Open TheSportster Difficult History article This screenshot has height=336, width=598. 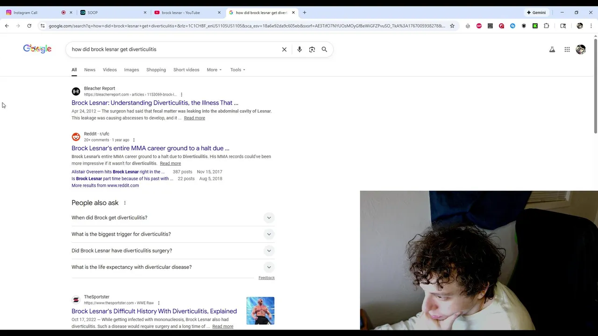tap(154, 311)
